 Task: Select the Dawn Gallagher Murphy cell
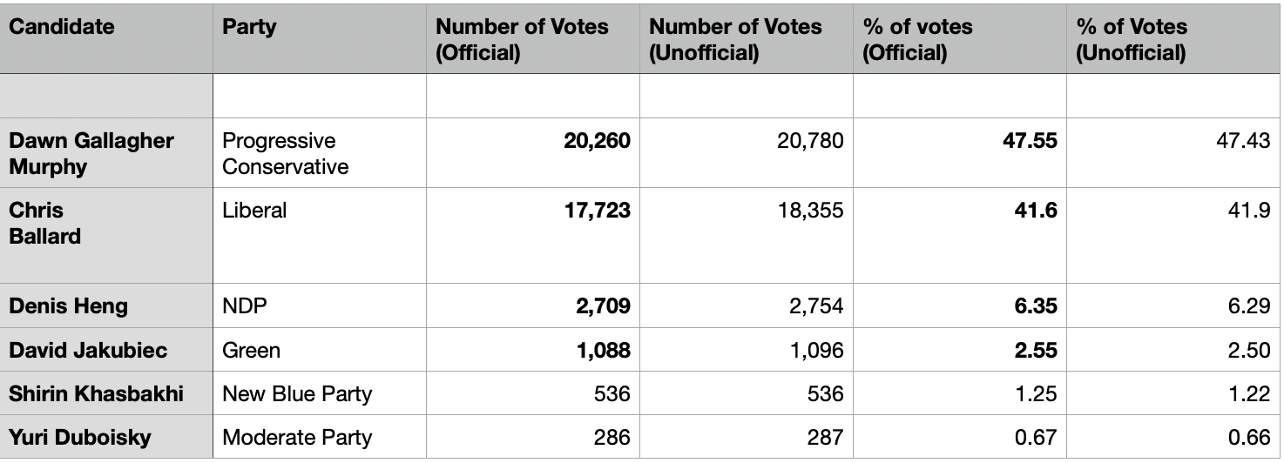(106, 153)
